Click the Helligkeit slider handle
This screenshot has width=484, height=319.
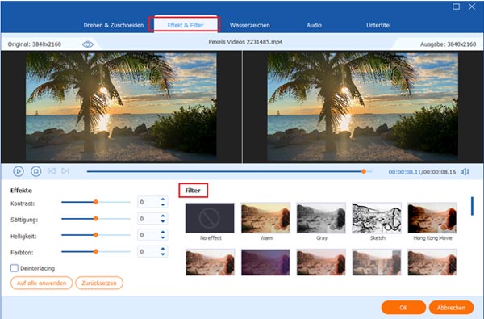pyautogui.click(x=96, y=235)
